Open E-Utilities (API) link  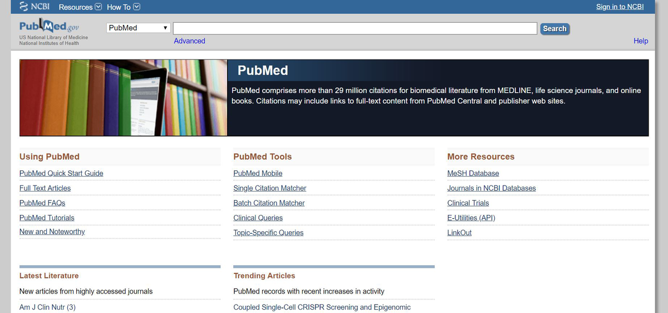tap(471, 218)
